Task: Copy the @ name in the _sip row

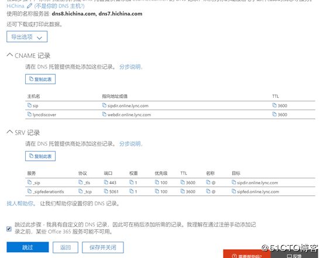Action: coord(208,182)
